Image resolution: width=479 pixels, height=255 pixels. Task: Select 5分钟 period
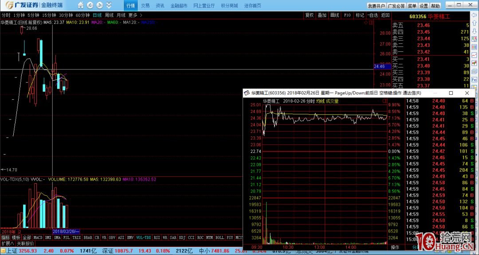(33, 15)
